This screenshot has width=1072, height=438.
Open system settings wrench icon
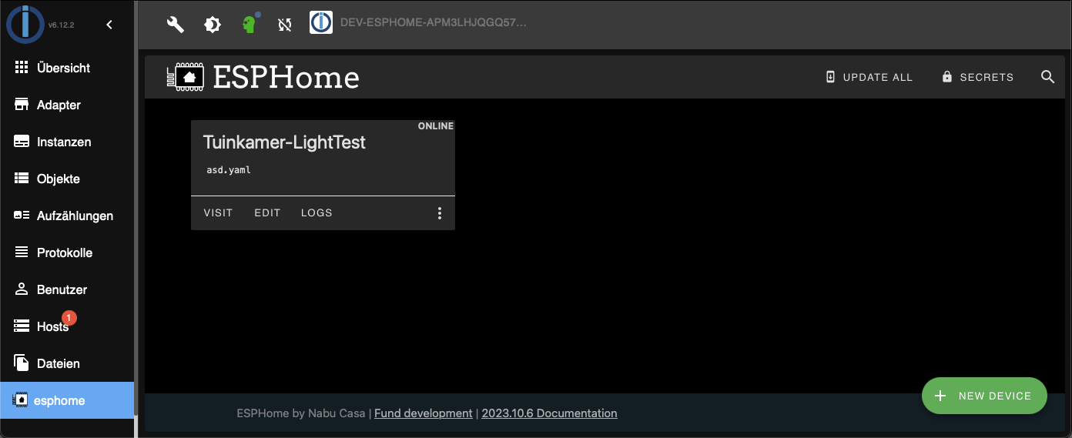176,25
